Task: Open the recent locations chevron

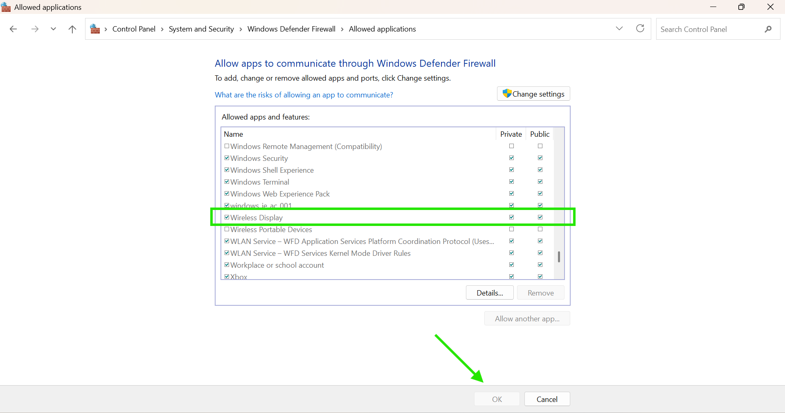Action: coord(53,29)
